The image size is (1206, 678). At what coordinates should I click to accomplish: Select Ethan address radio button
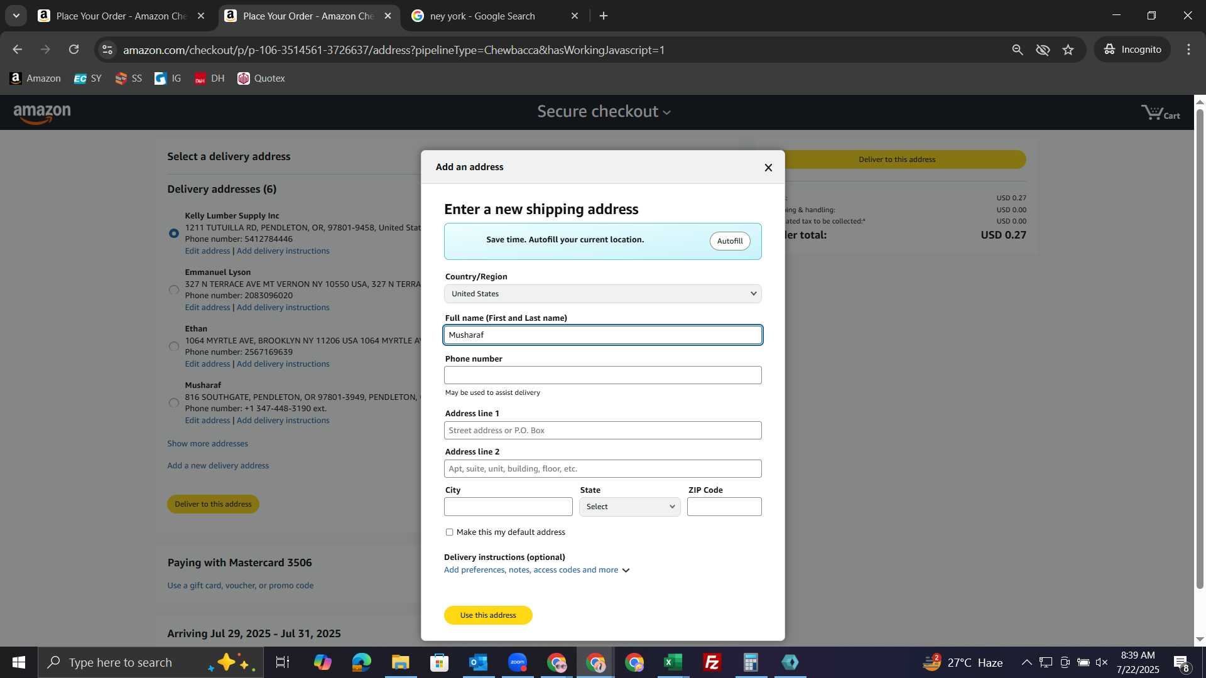point(174,347)
